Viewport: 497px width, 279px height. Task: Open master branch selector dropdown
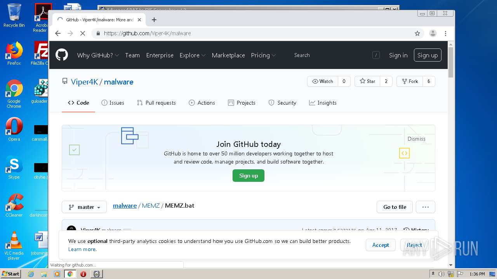pyautogui.click(x=84, y=207)
